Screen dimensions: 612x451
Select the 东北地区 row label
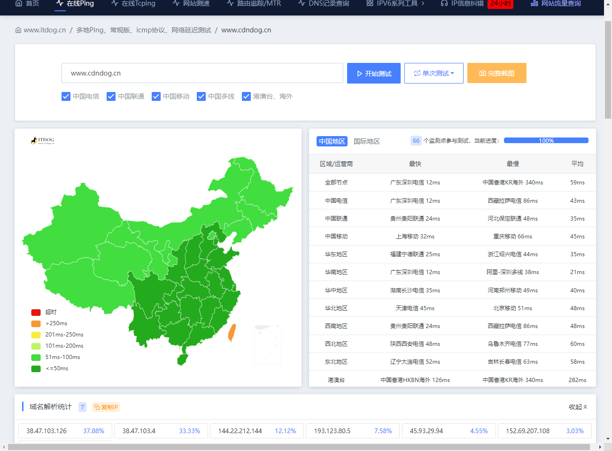(x=336, y=362)
